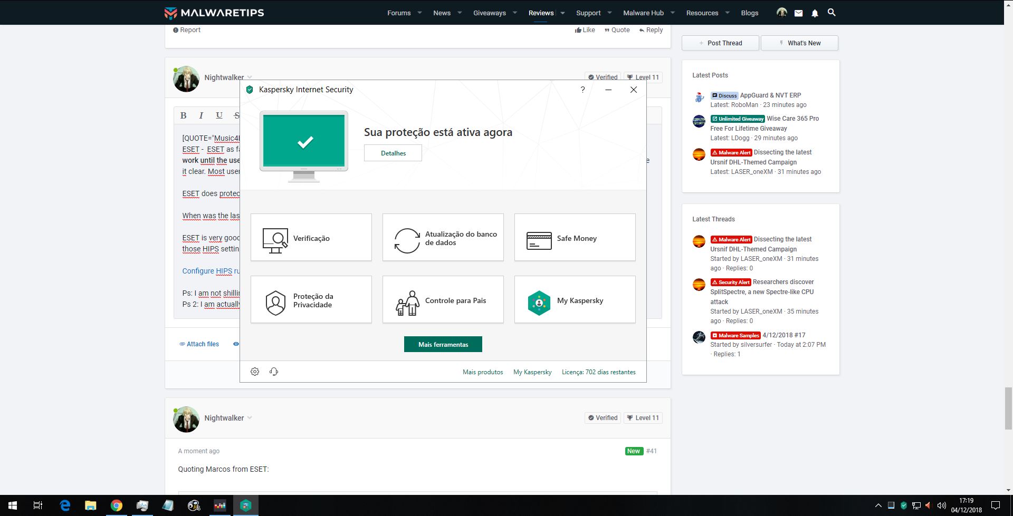Open the Verificação scan tile
The width and height of the screenshot is (1013, 516).
(311, 237)
